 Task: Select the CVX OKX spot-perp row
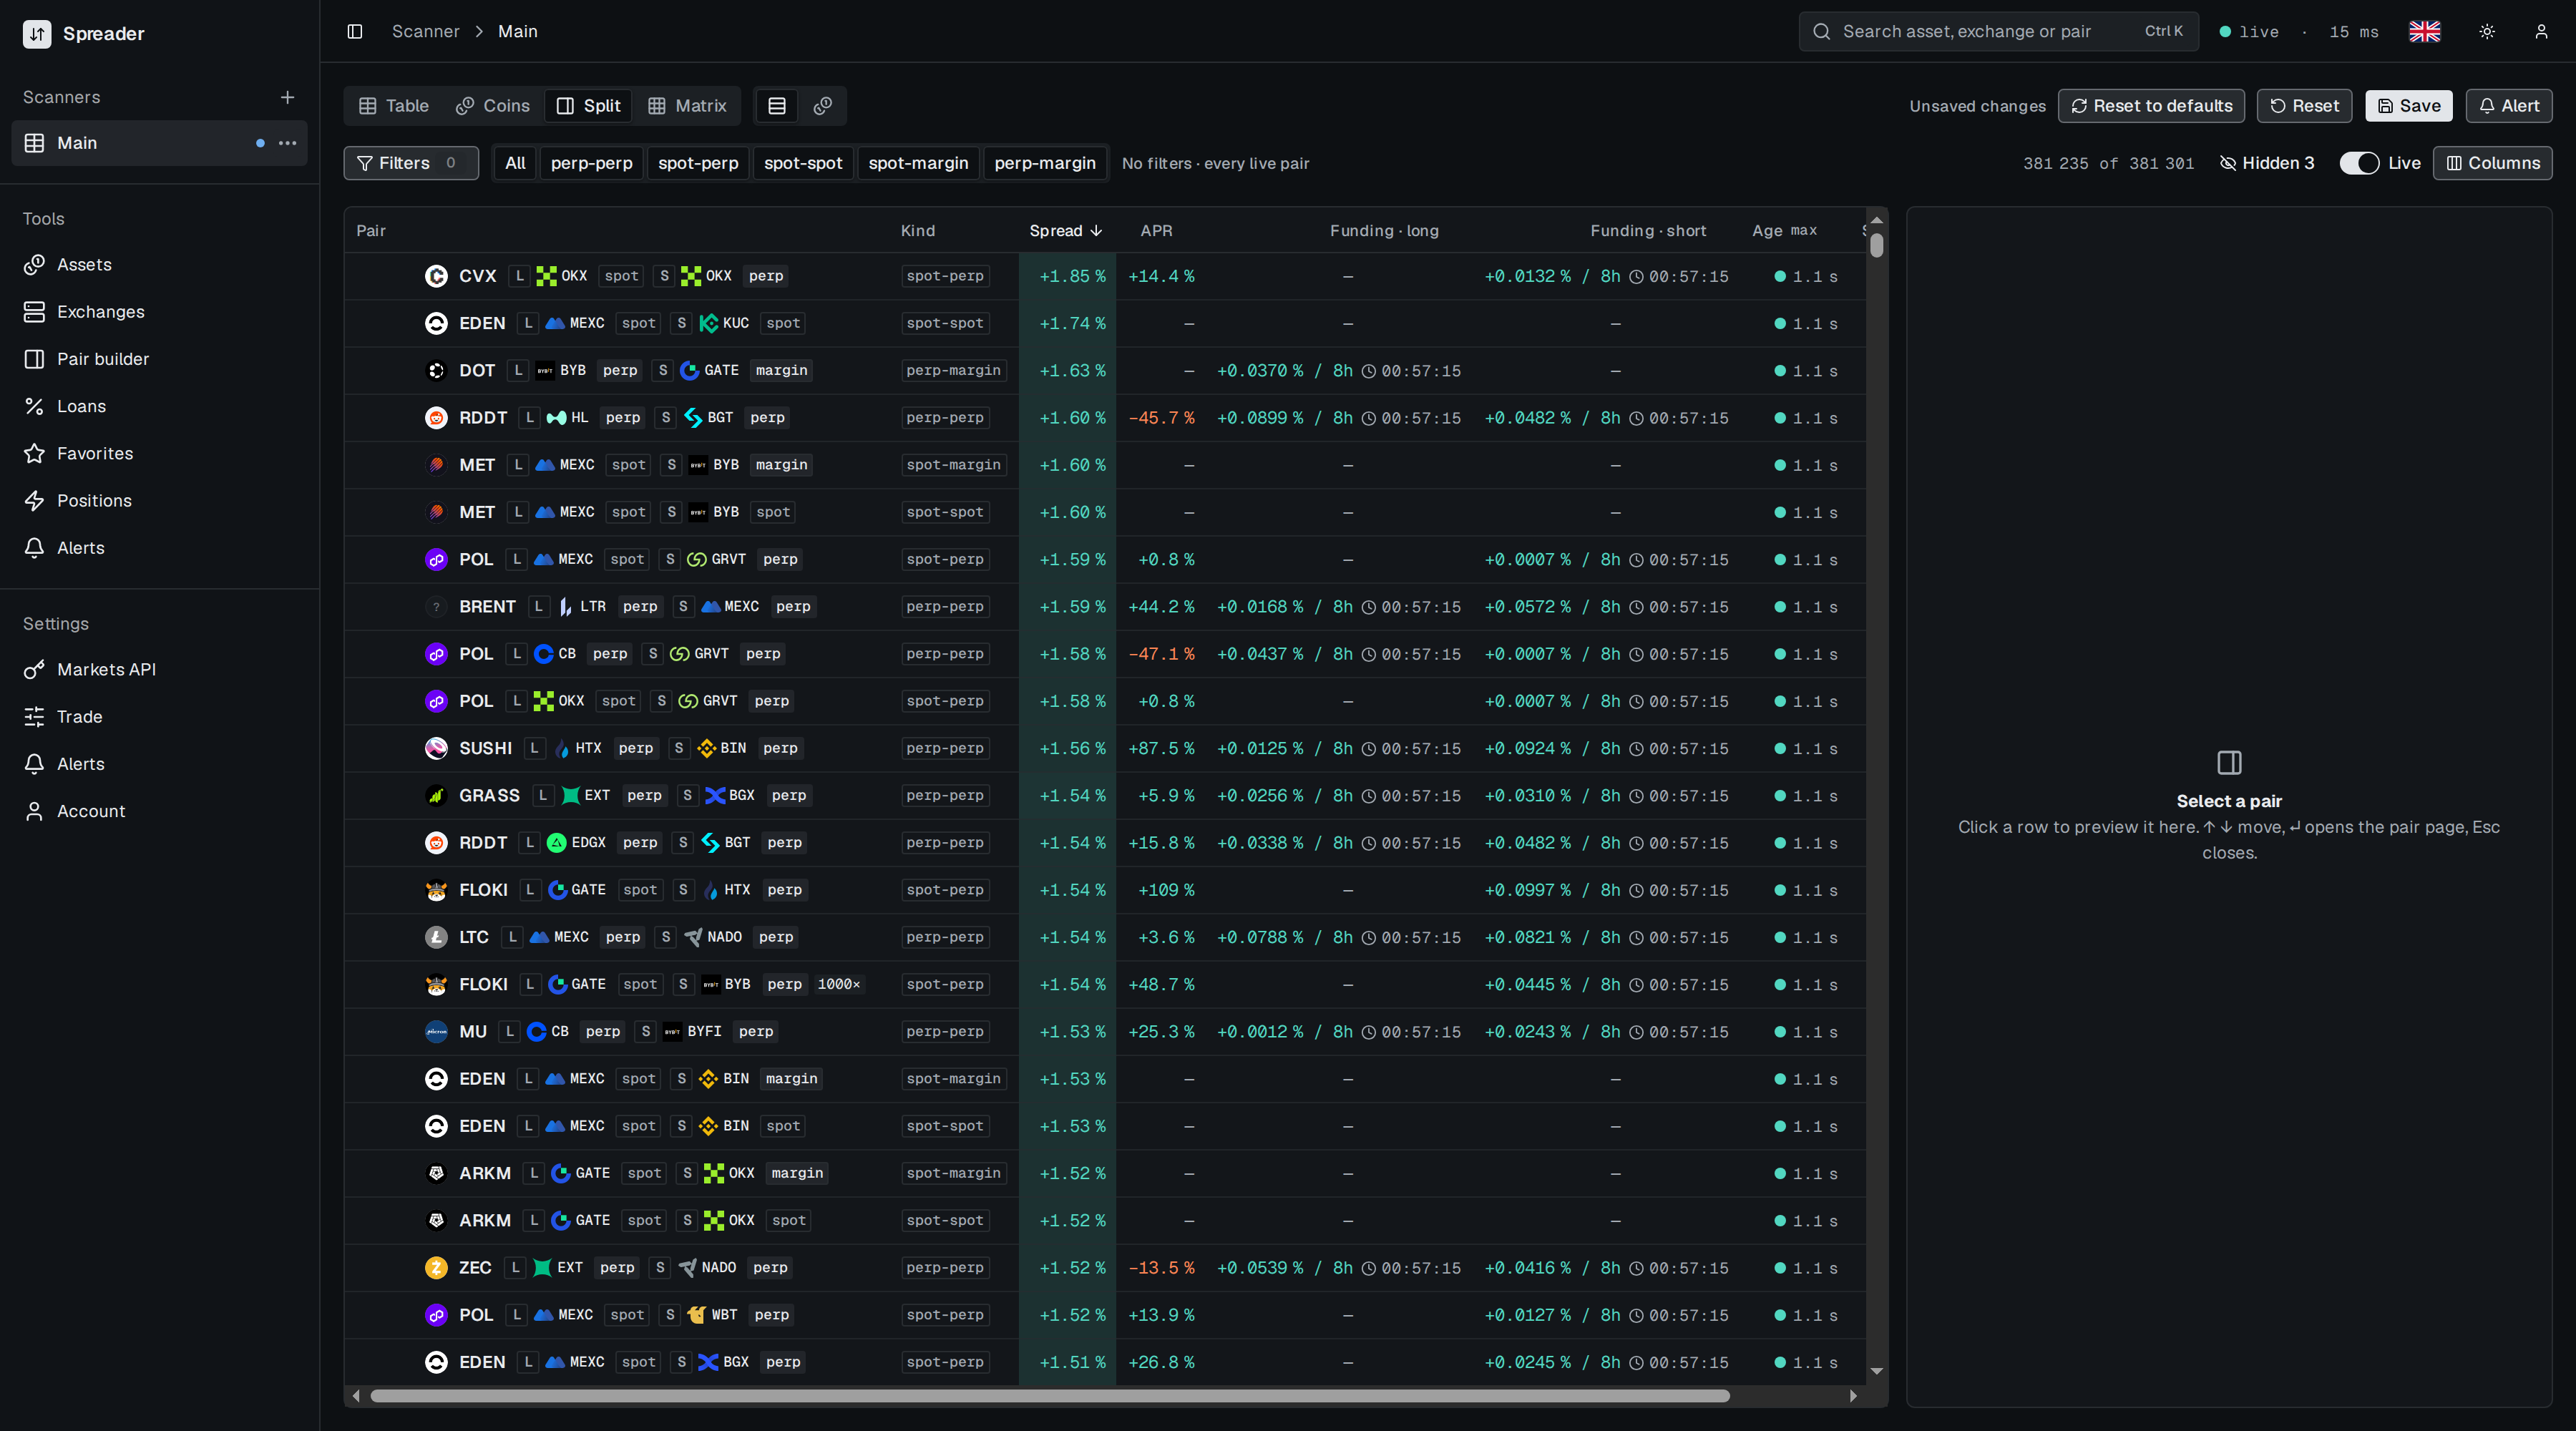[x=1105, y=276]
